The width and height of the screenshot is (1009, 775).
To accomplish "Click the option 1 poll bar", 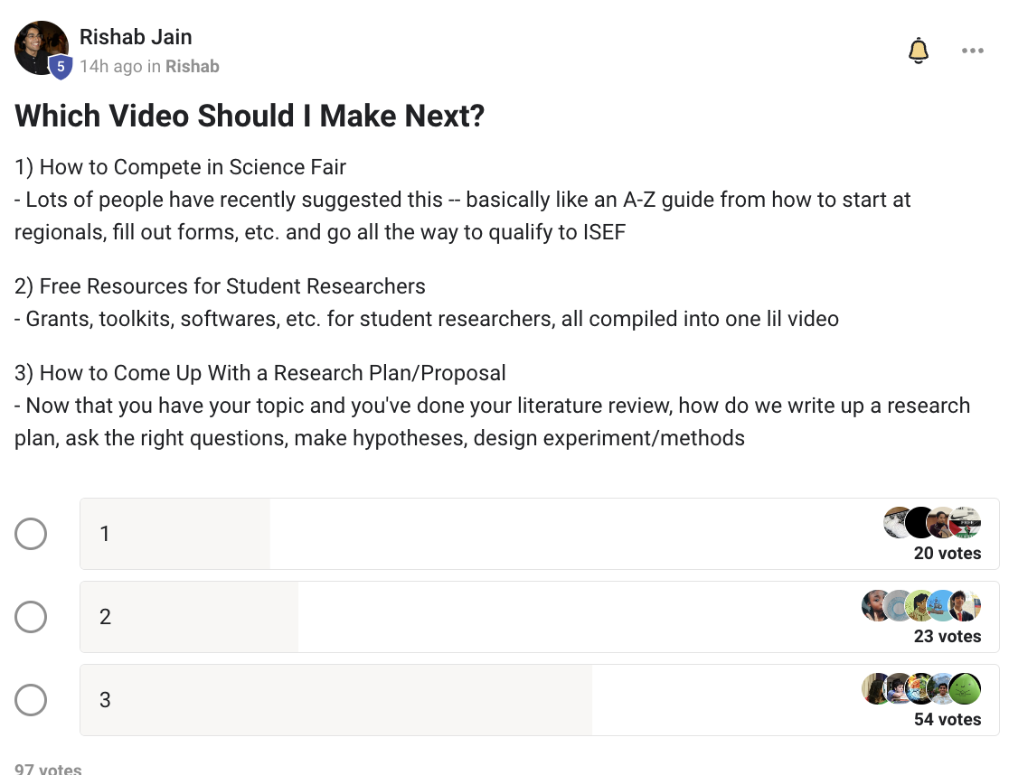I will tap(452, 534).
